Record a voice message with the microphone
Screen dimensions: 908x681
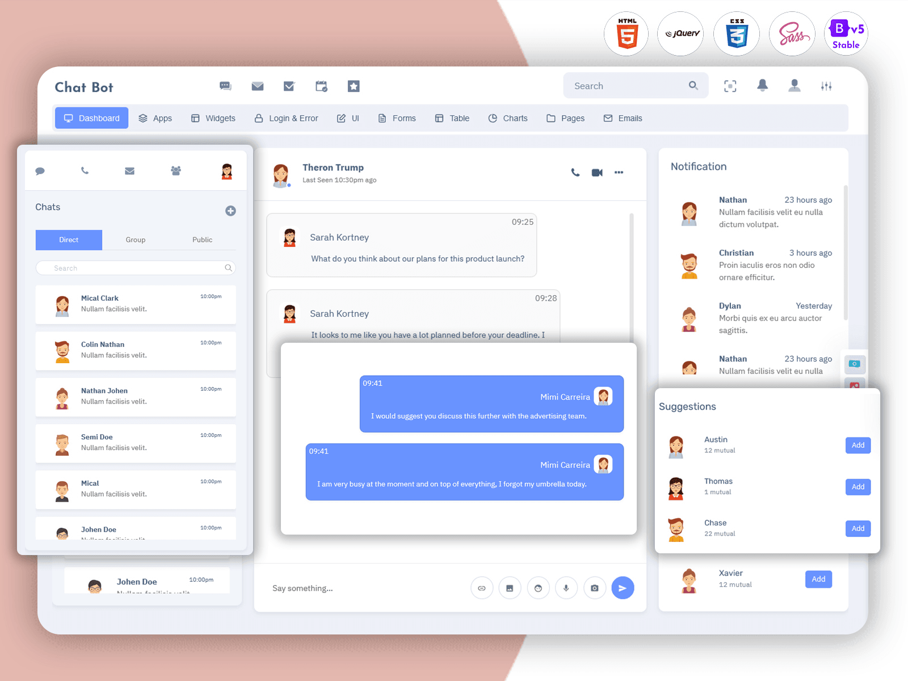click(x=566, y=588)
